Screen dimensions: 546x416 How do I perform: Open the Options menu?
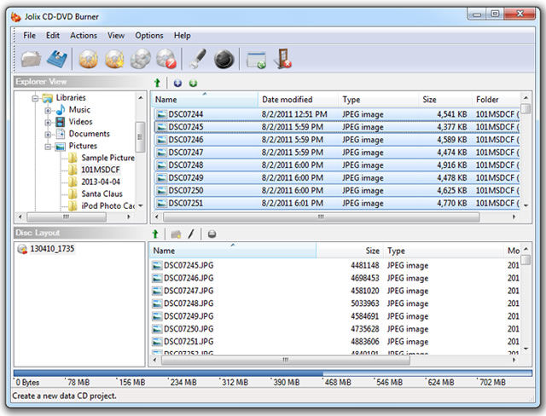pos(149,36)
